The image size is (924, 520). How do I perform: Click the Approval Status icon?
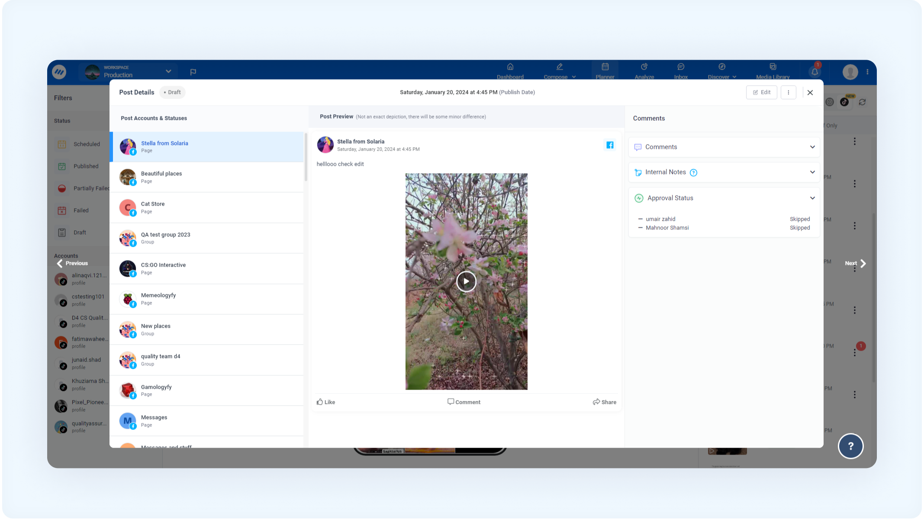coord(639,198)
